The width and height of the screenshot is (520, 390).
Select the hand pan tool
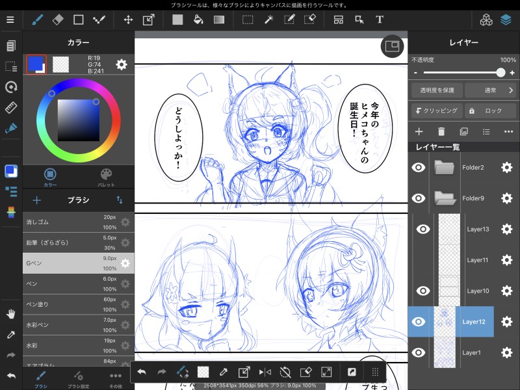11,314
